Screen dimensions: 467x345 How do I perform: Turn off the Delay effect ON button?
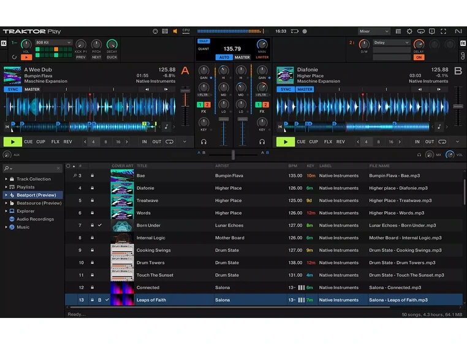(x=419, y=57)
